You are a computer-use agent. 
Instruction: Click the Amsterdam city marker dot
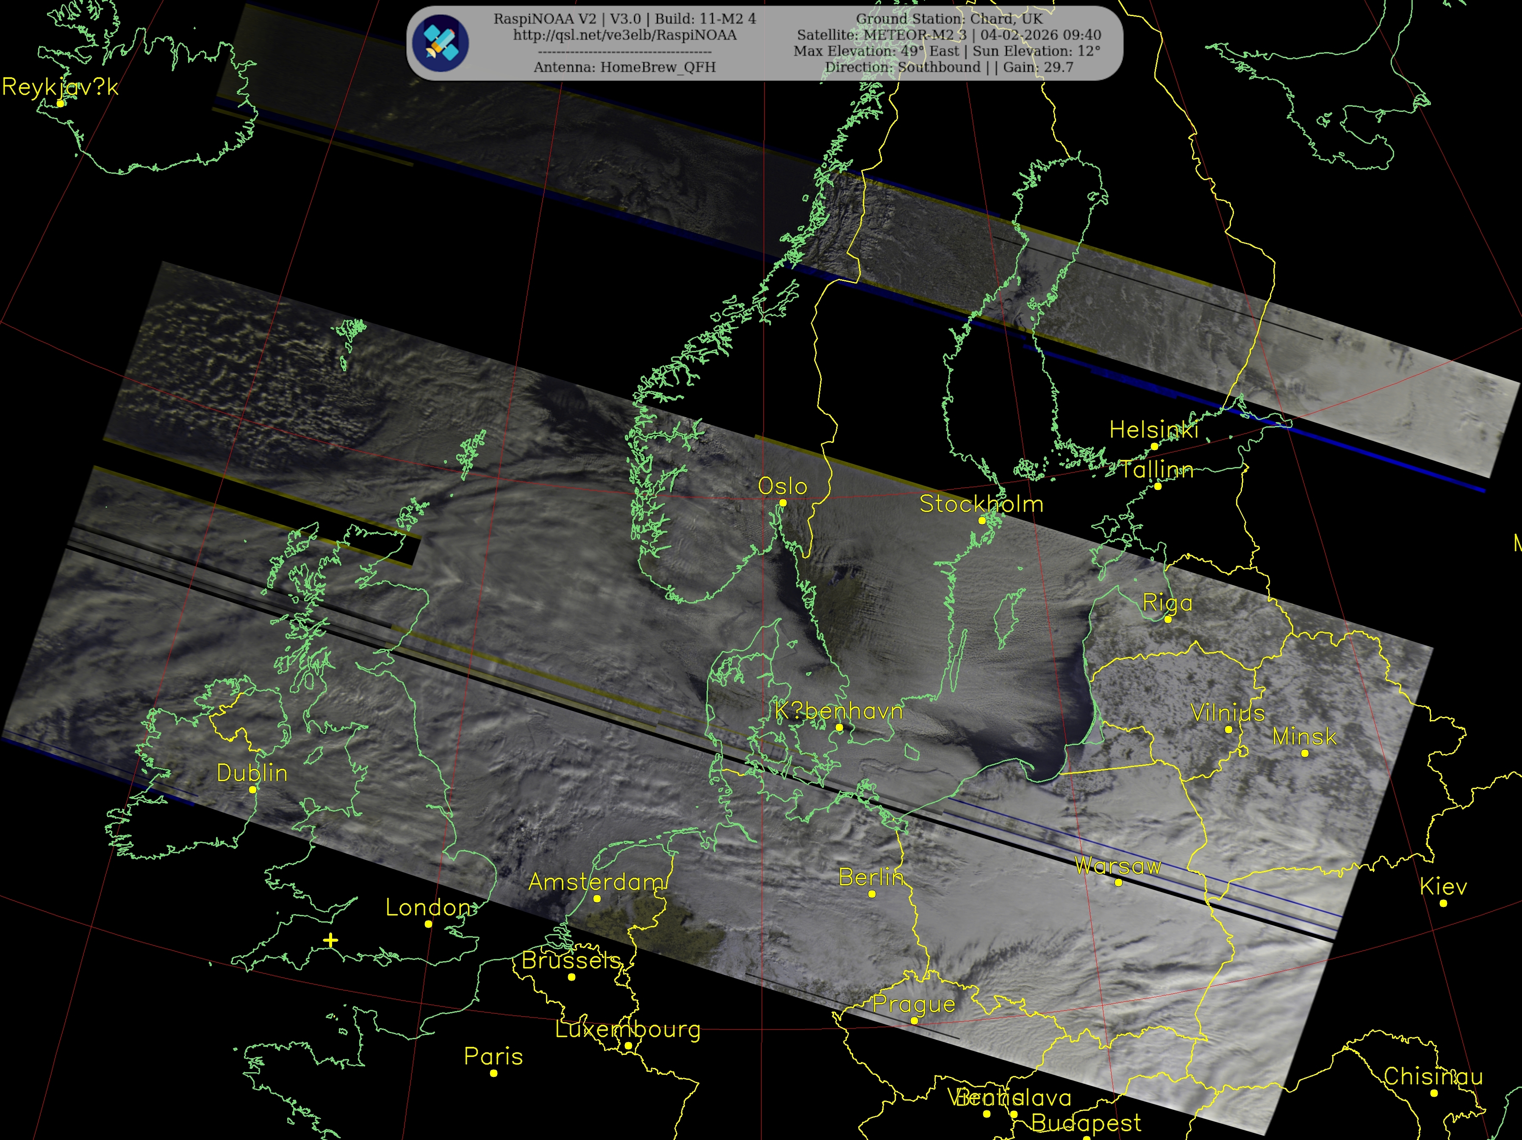click(x=596, y=898)
